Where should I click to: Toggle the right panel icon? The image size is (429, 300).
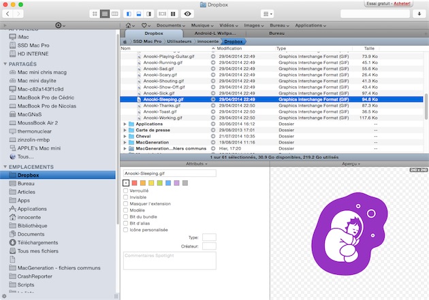coord(149,14)
